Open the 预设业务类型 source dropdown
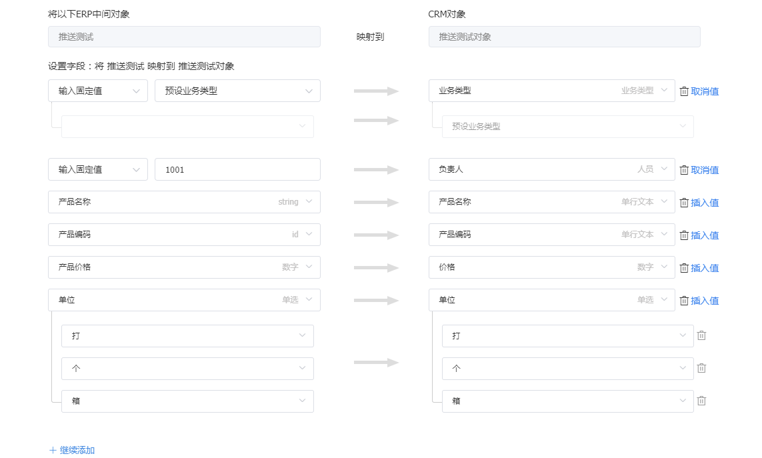 coord(237,91)
